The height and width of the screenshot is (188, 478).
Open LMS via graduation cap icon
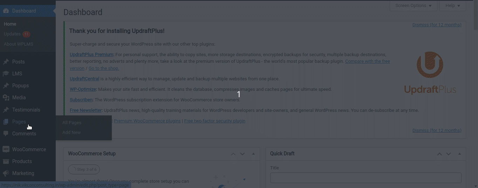point(6,74)
